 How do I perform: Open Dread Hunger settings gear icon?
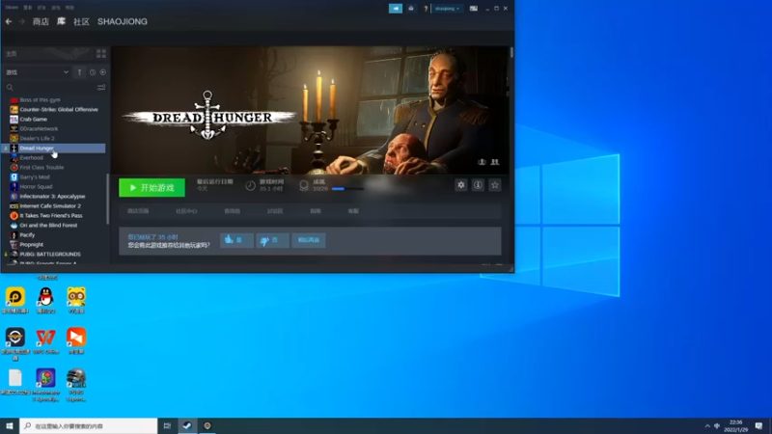461,185
